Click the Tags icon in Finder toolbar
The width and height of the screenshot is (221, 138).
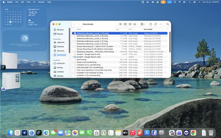tap(156, 24)
